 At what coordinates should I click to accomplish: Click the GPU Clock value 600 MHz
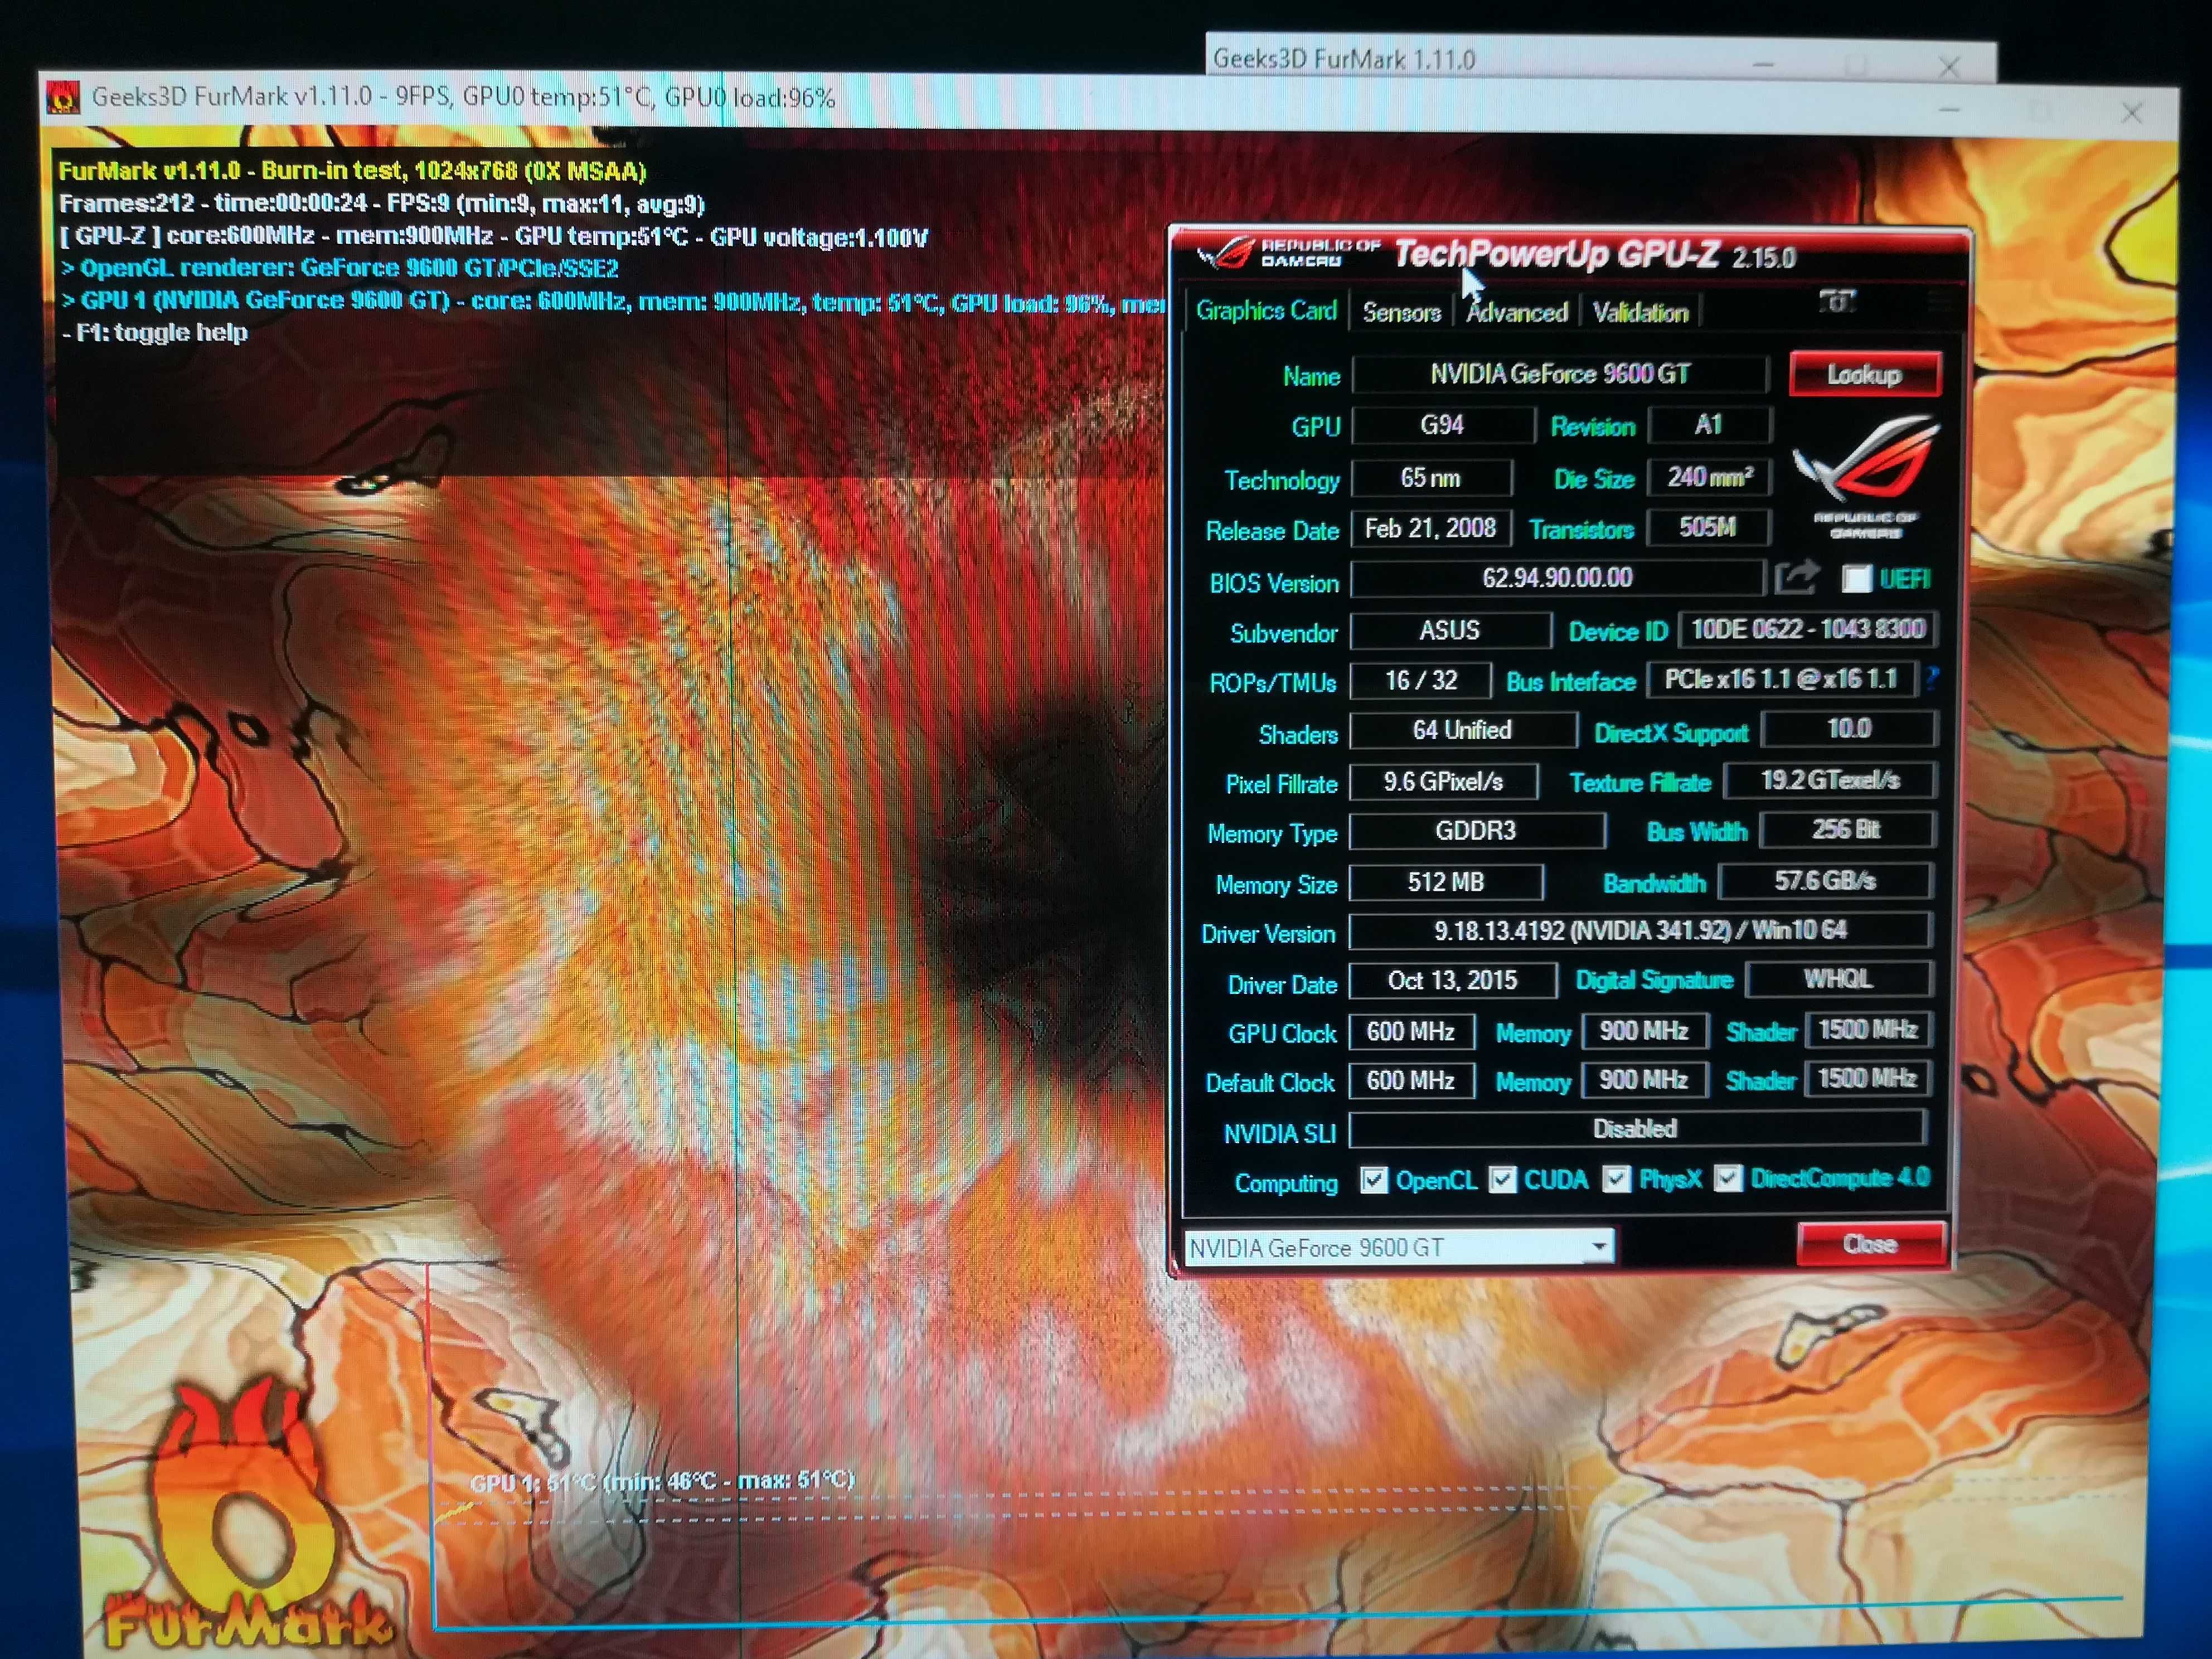pyautogui.click(x=1411, y=1031)
